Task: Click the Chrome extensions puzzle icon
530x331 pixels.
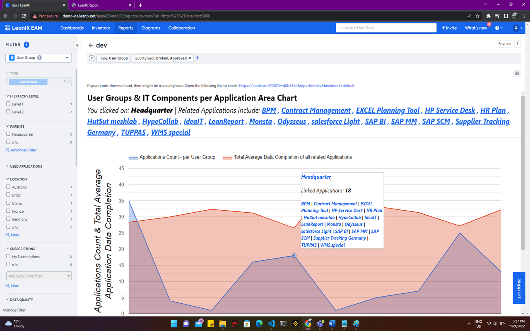Action: [489, 16]
